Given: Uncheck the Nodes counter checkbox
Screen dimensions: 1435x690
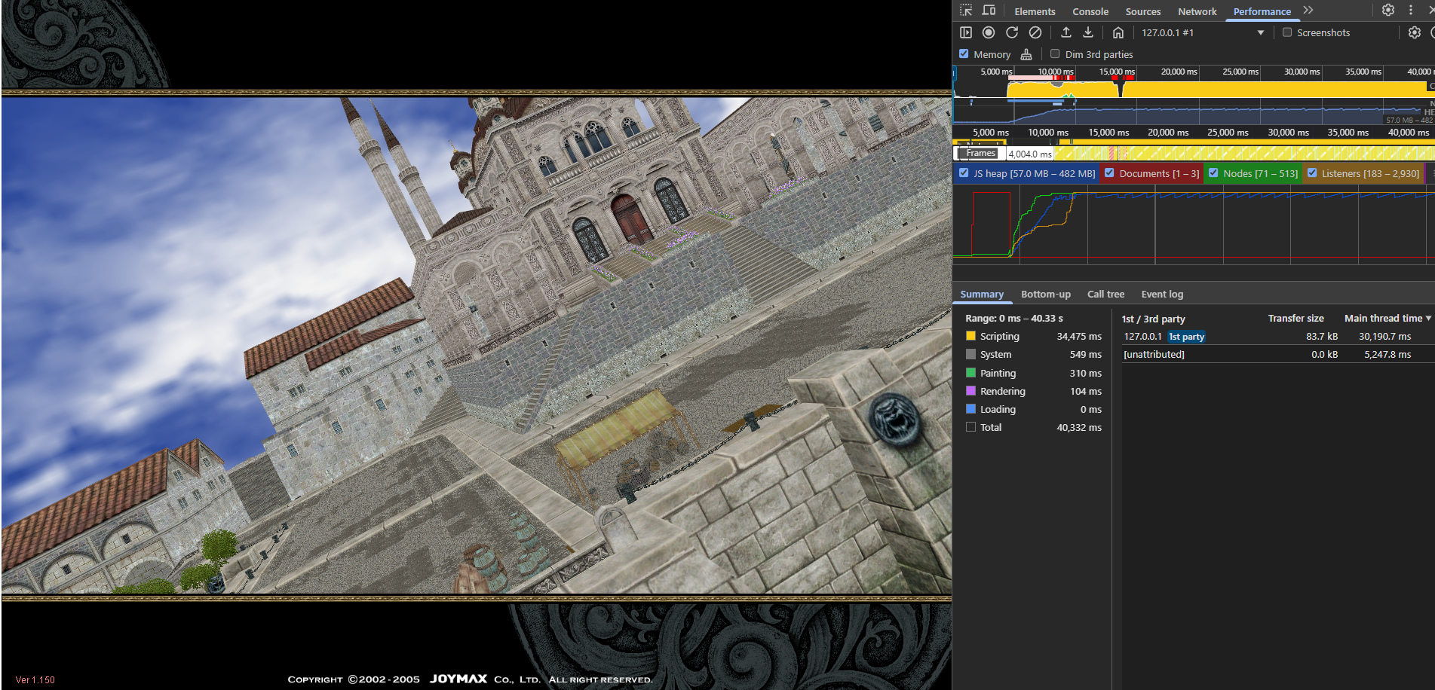Looking at the screenshot, I should click(x=1213, y=172).
